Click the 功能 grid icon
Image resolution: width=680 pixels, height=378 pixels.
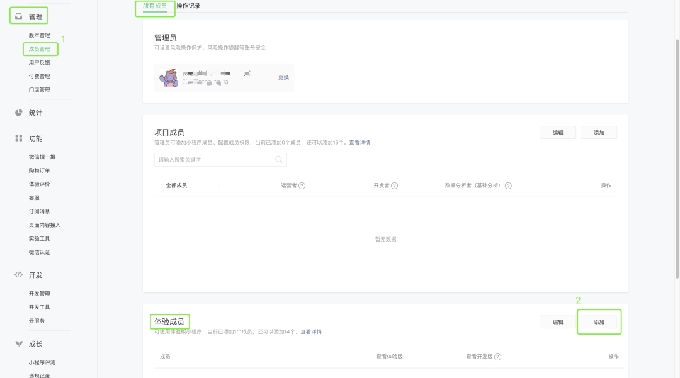coord(19,138)
